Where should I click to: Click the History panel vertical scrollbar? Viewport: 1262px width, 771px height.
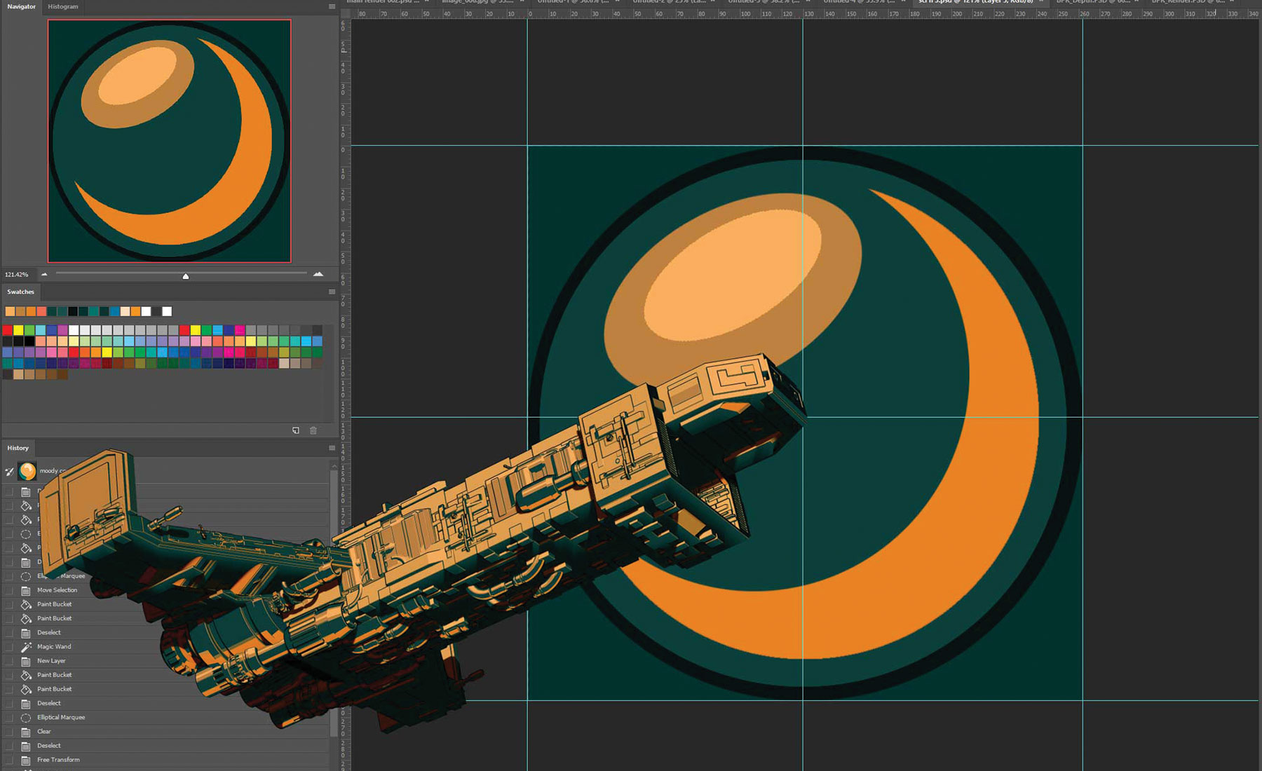point(333,603)
